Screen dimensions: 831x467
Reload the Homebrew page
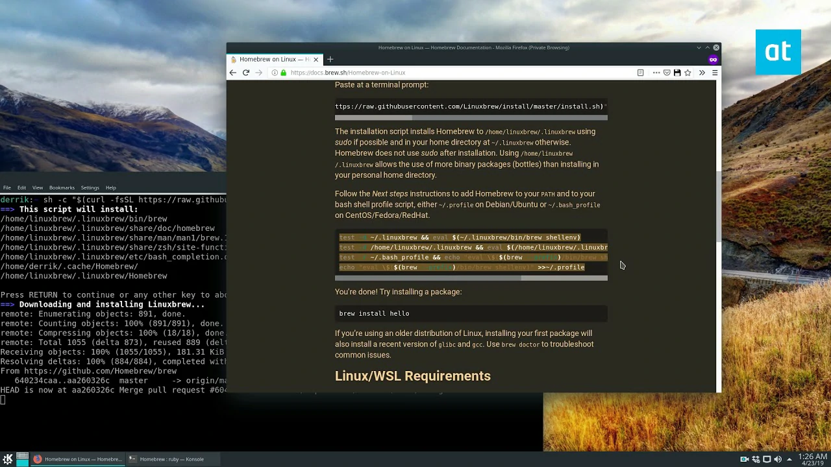point(246,73)
